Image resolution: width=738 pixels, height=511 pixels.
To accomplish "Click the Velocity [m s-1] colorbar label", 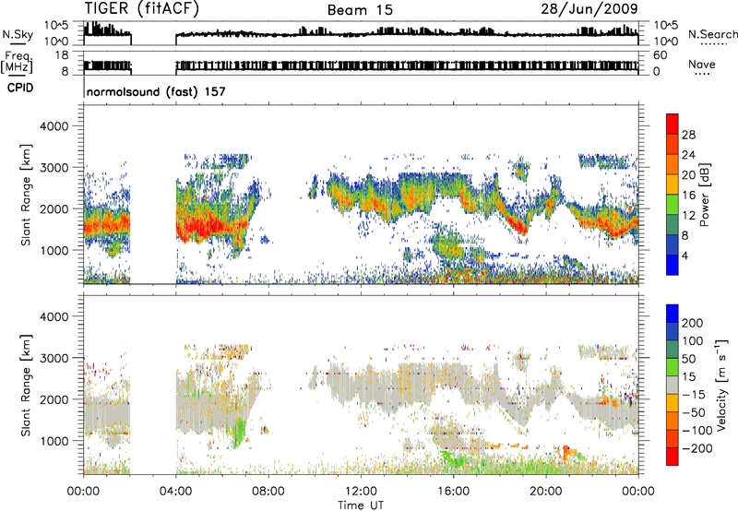I will 721,385.
